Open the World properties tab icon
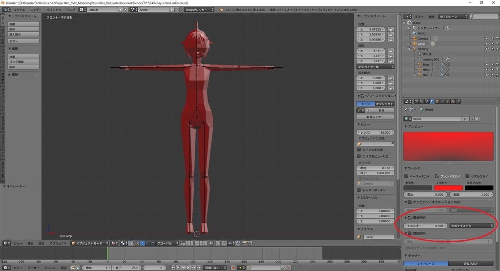The width and height of the screenshot is (500, 271). tap(431, 101)
